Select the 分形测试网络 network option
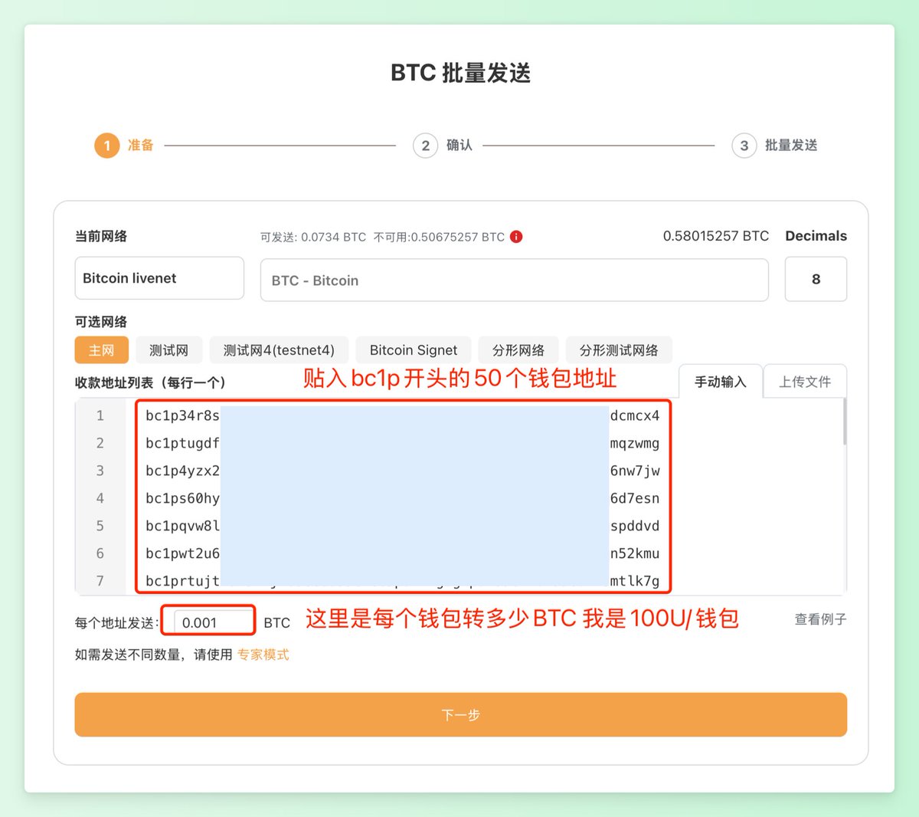This screenshot has width=919, height=817. coord(619,350)
